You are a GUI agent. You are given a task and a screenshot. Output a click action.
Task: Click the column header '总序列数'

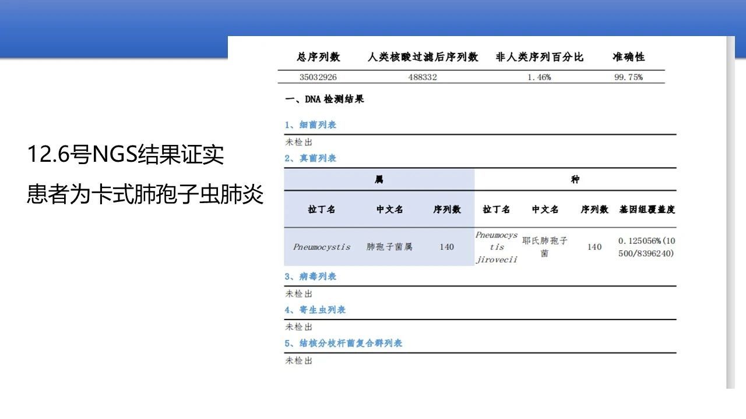pyautogui.click(x=318, y=57)
